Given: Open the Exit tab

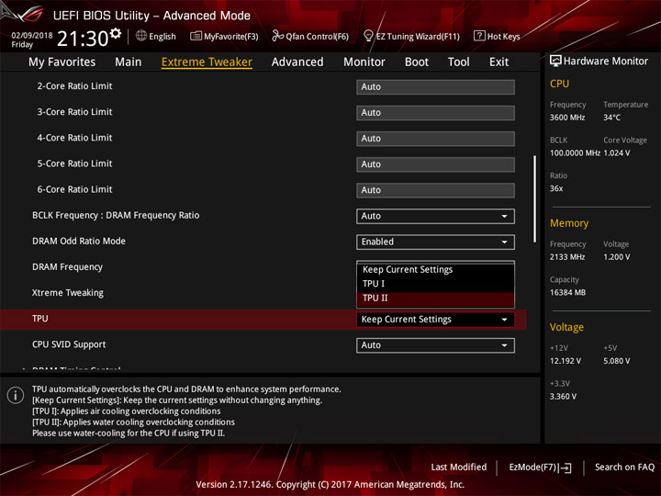Looking at the screenshot, I should (499, 62).
